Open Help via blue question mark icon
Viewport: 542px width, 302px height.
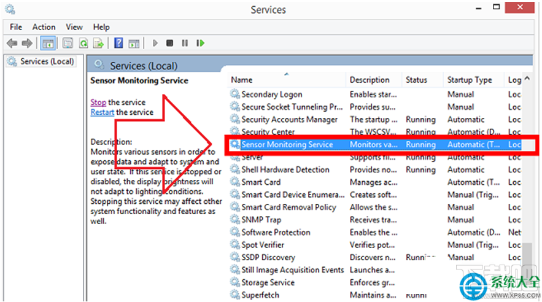click(118, 43)
